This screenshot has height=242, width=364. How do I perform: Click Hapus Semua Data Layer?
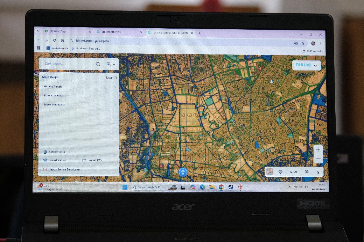click(x=62, y=169)
